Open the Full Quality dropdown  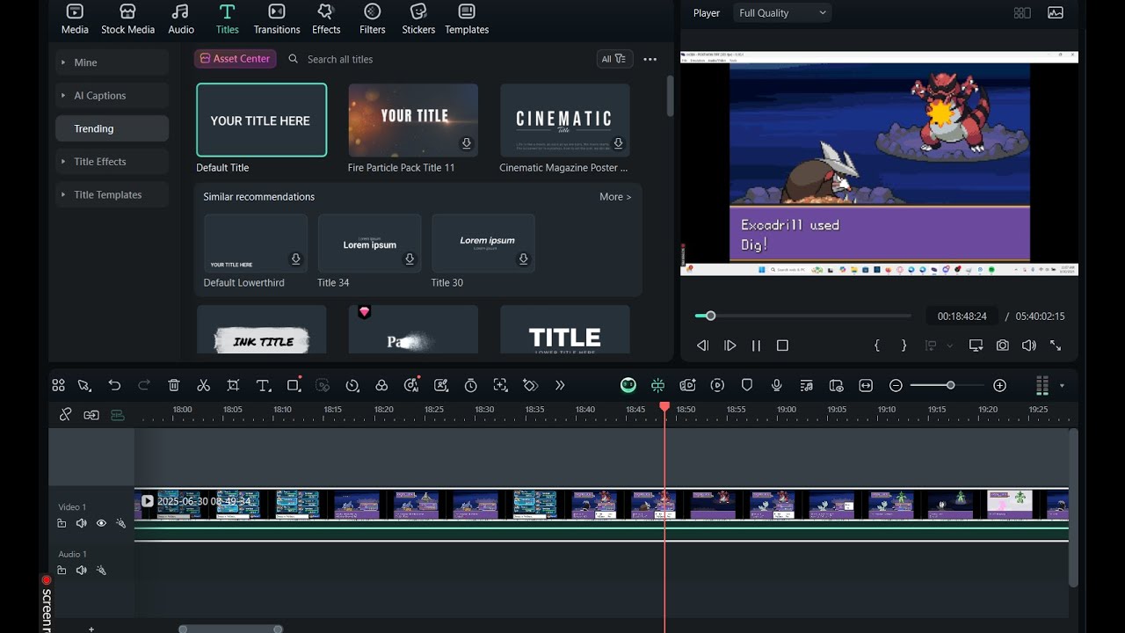click(x=782, y=13)
